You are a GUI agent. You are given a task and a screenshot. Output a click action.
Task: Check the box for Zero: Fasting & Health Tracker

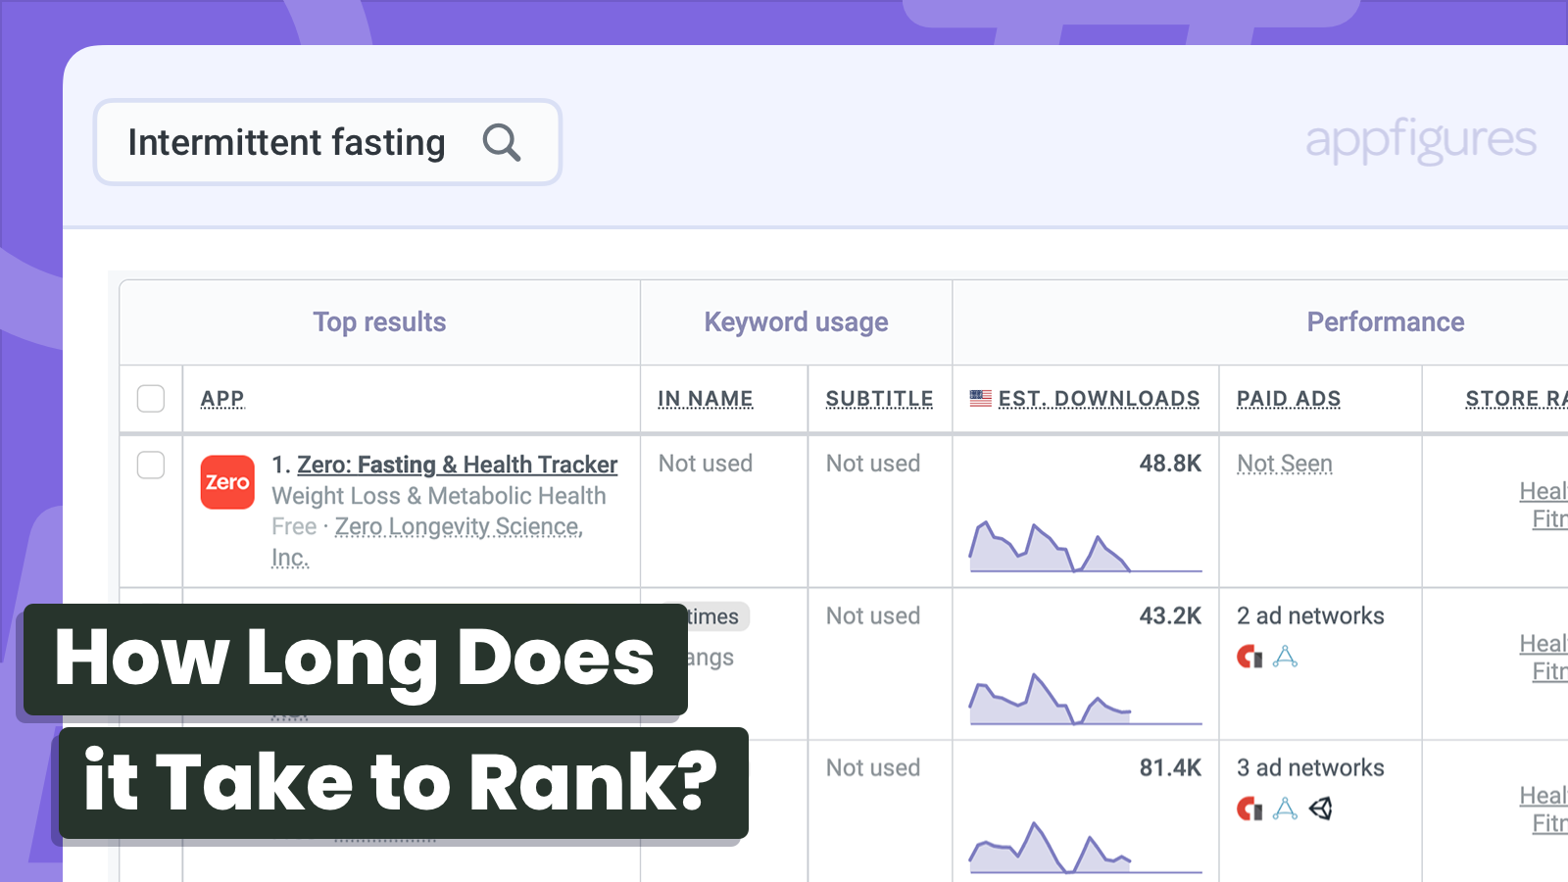[151, 465]
